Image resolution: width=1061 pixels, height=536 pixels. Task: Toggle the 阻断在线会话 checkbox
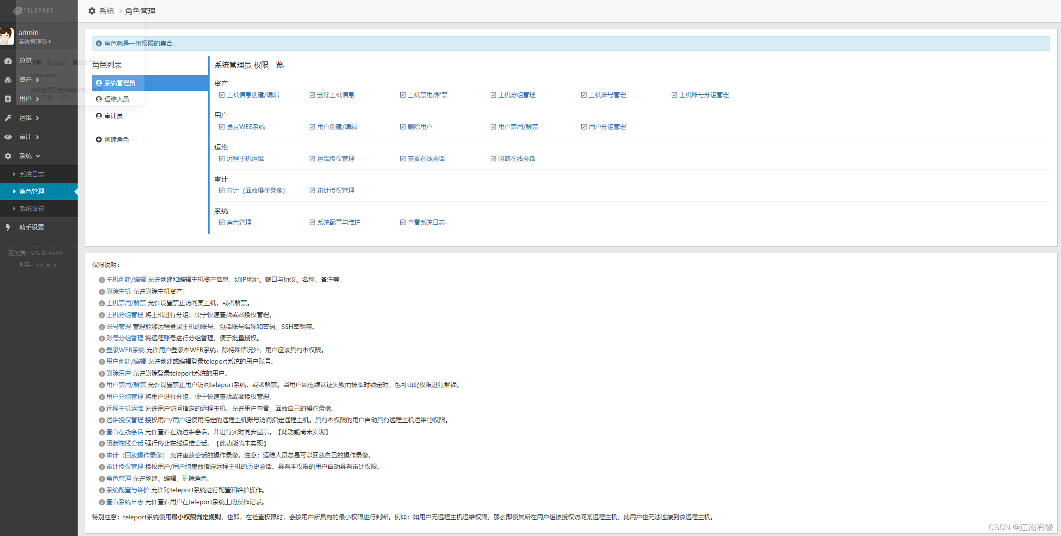pos(493,159)
